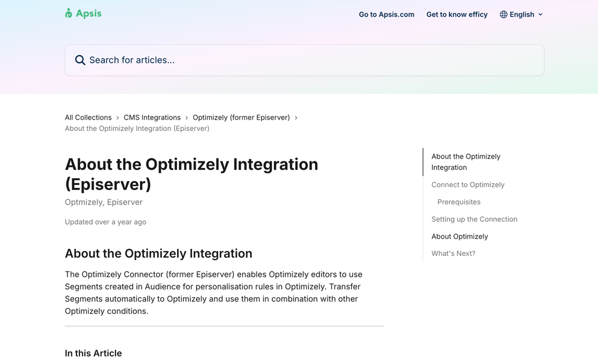Click the globe language icon
Screen dimensions: 598x363
504,14
